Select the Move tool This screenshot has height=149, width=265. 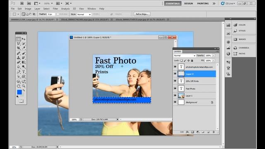pyautogui.click(x=24, y=39)
